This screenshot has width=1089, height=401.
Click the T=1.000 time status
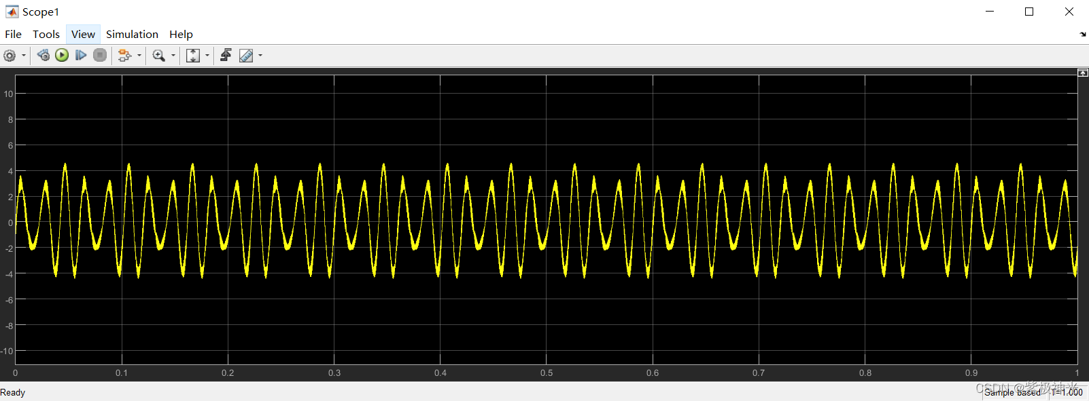tap(1067, 392)
